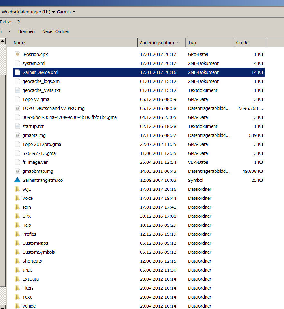Image resolution: width=284 pixels, height=309 pixels.
Task: Expand the Wechseldatenträger (H:) breadcrumb arrow
Action: click(52, 12)
